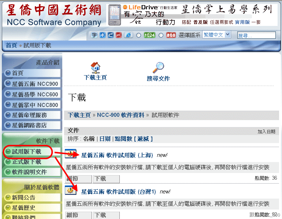Viewport: 282px width, 219px height.
Task: Open sidebar item 星僑易學 NCC600
Action: pyautogui.click(x=32, y=94)
